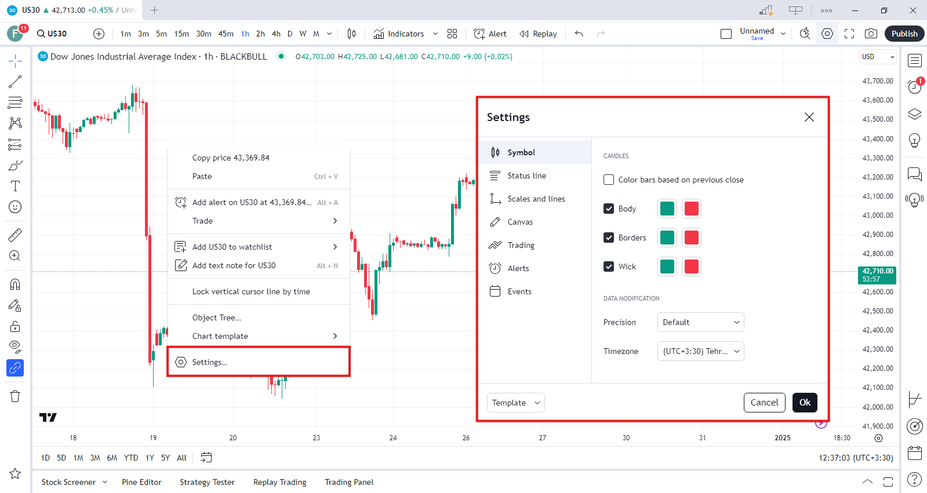The image size is (927, 493).
Task: Select the trend line drawing tool
Action: (15, 82)
